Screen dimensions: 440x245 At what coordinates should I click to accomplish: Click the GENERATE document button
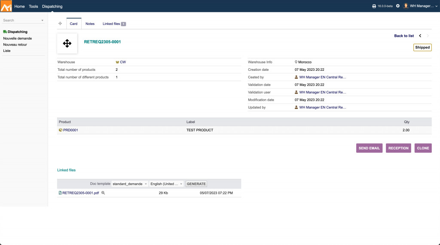click(x=196, y=184)
